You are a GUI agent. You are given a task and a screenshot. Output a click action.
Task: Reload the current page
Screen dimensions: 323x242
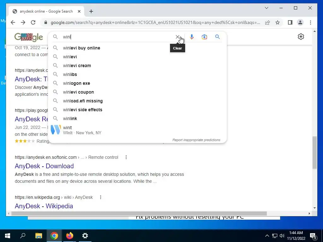(x=33, y=22)
